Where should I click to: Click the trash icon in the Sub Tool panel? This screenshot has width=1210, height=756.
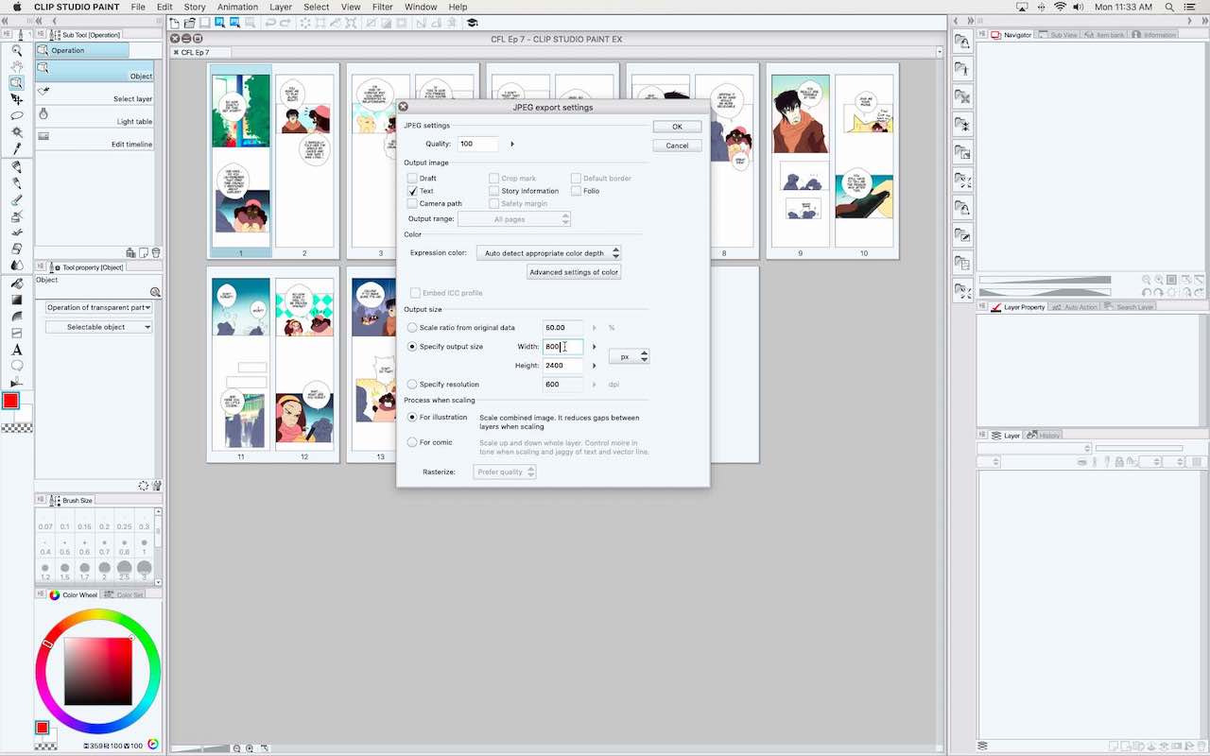coord(156,251)
